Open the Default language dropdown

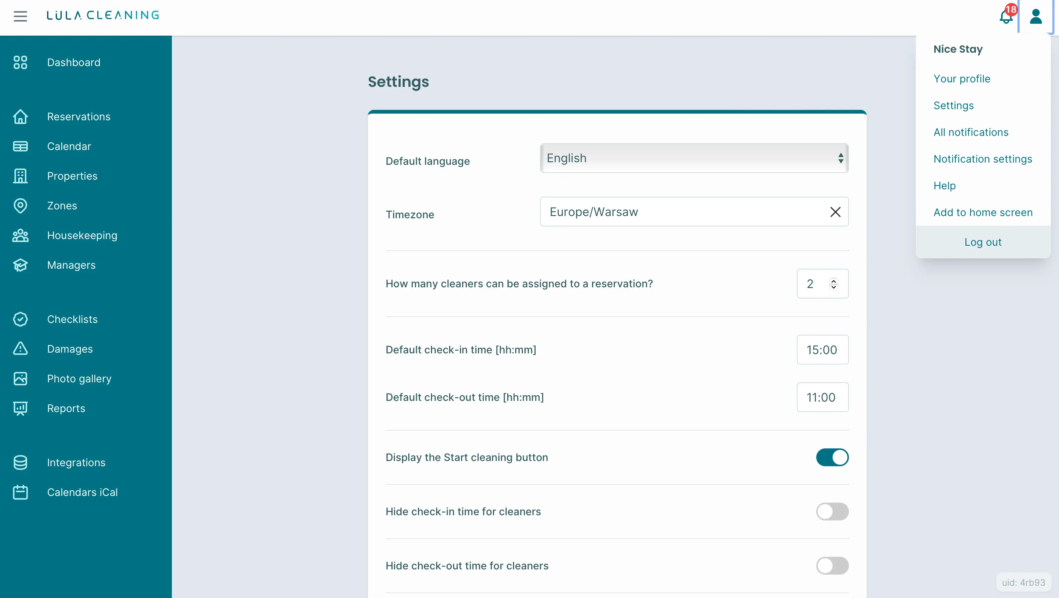[694, 158]
